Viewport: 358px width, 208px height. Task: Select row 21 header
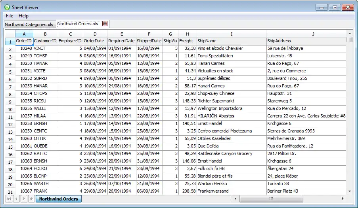point(10,192)
